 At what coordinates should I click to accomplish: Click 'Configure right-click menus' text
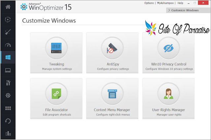tap(113, 115)
